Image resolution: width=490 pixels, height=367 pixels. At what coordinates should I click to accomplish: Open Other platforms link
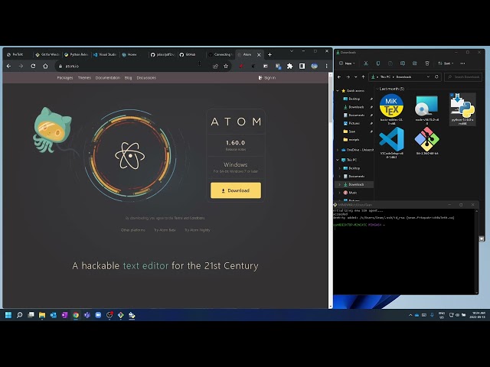(132, 230)
